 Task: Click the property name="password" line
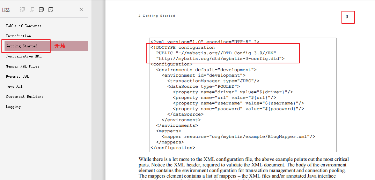coord(238,109)
